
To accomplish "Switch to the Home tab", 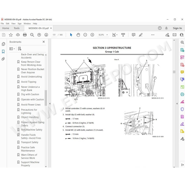I will click(x=6, y=28).
